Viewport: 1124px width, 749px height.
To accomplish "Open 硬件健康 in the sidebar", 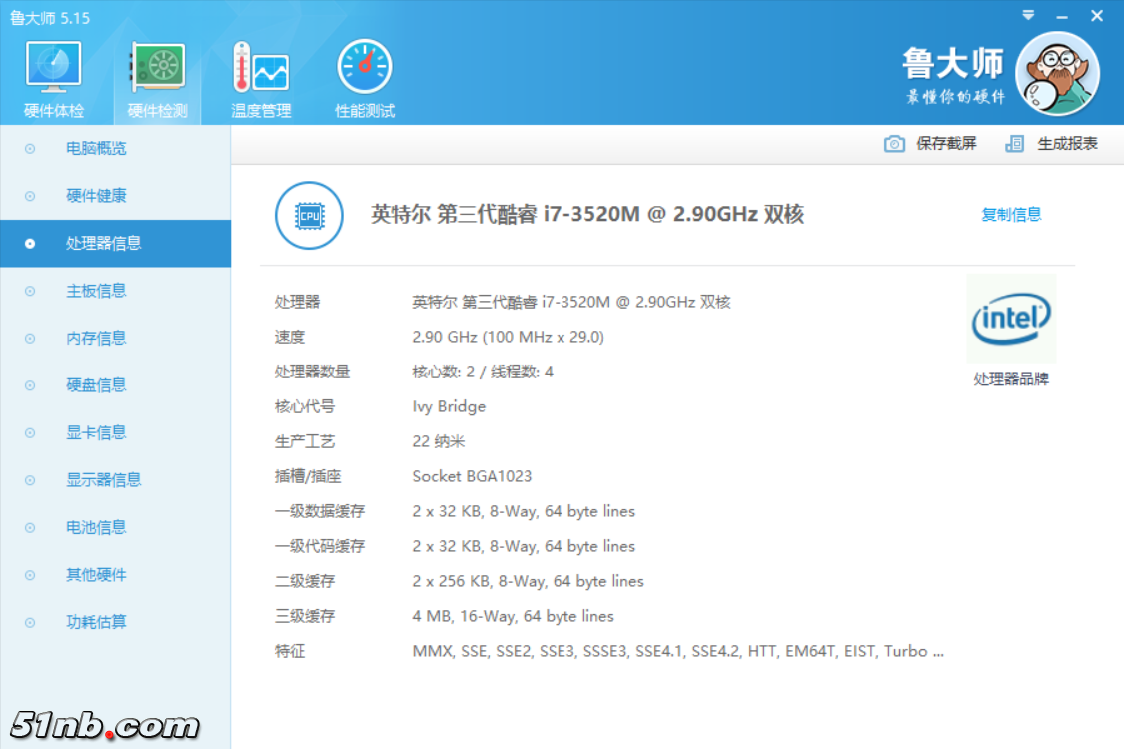I will coord(96,196).
